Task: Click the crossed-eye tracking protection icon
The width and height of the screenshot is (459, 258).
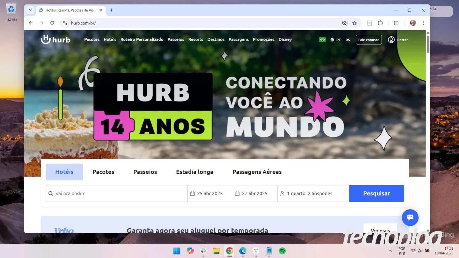Action: (345, 23)
